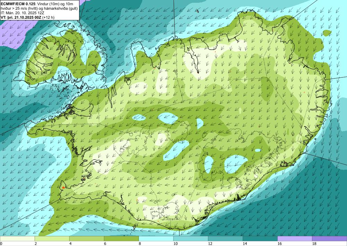Click the legend label "12"

tap(210, 244)
